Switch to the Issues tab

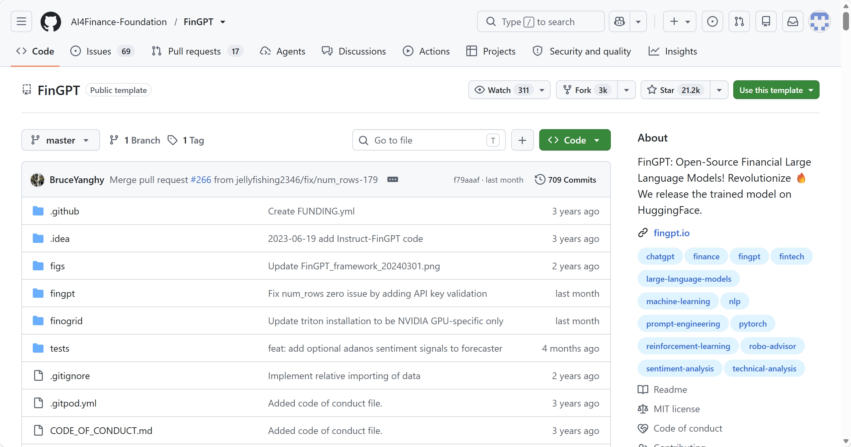click(103, 51)
